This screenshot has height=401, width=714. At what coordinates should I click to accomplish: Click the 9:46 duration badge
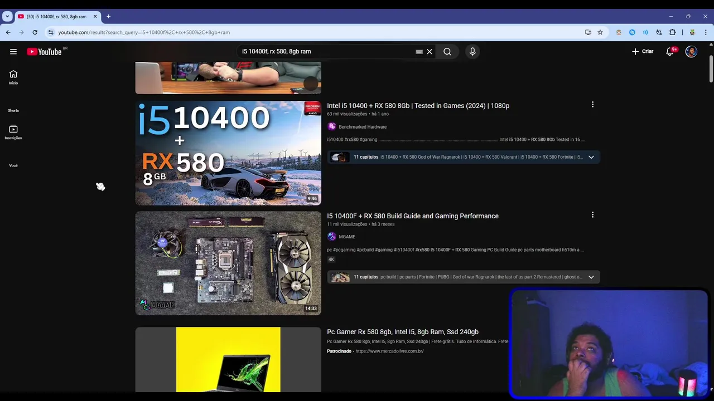click(x=312, y=199)
